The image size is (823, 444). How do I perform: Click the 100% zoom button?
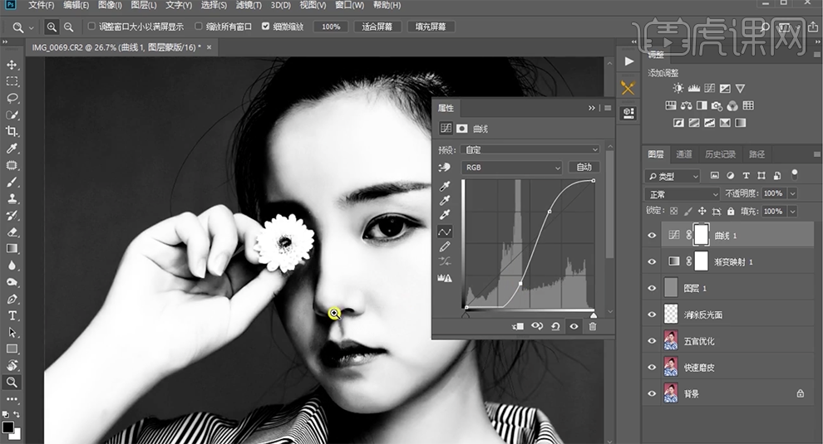(331, 27)
